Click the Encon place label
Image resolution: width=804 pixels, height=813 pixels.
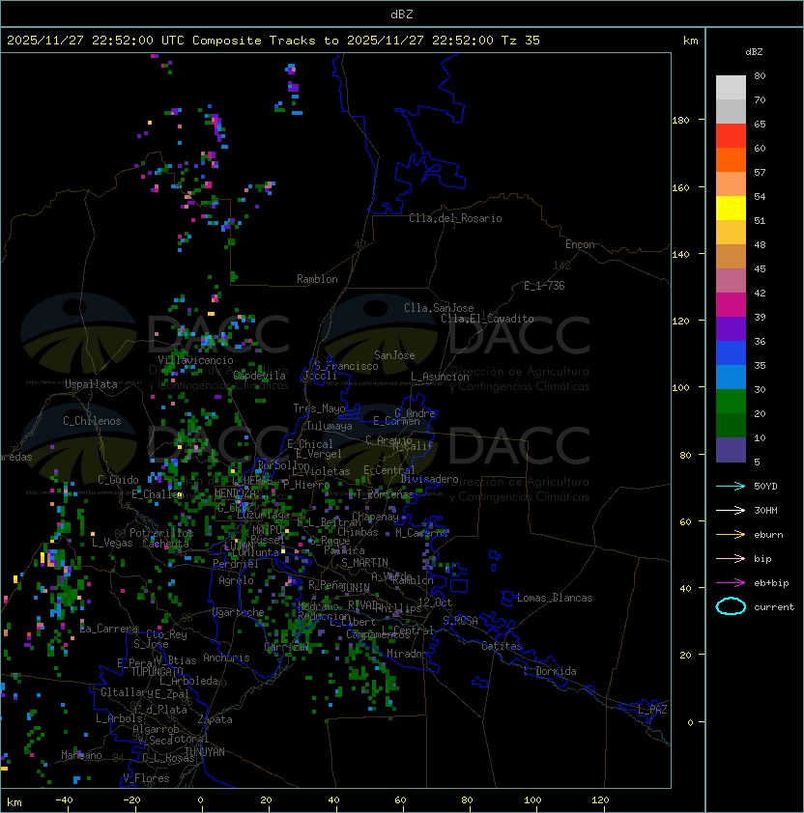click(580, 244)
